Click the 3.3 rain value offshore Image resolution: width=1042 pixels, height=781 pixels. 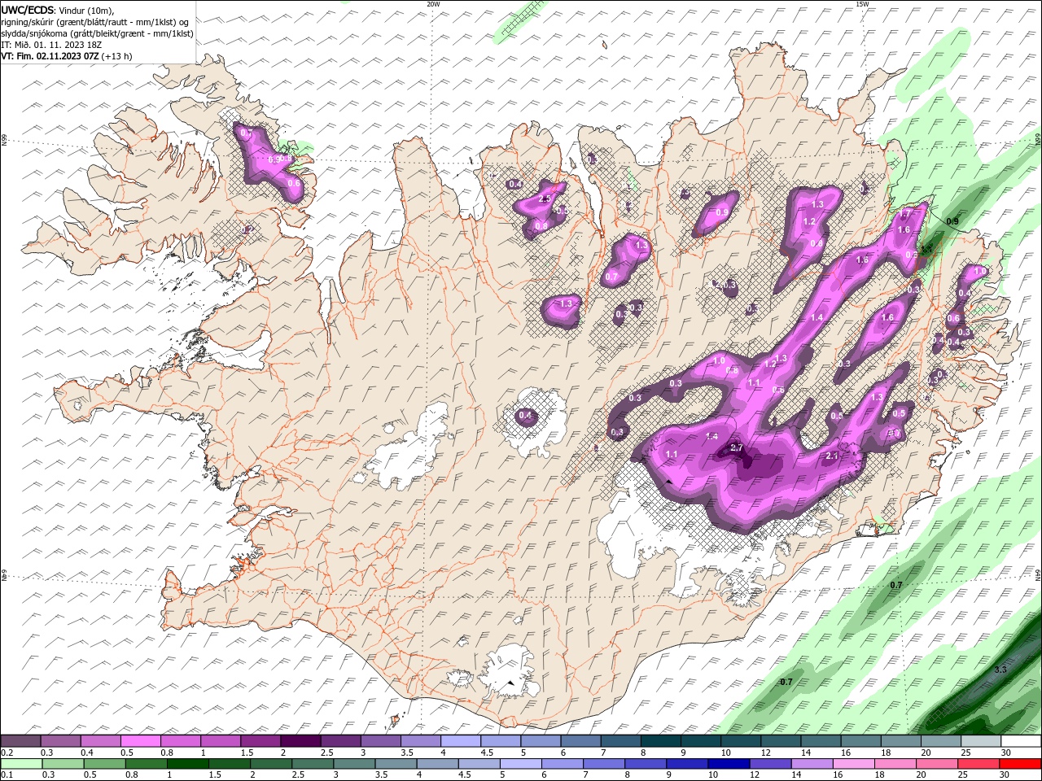(1000, 670)
